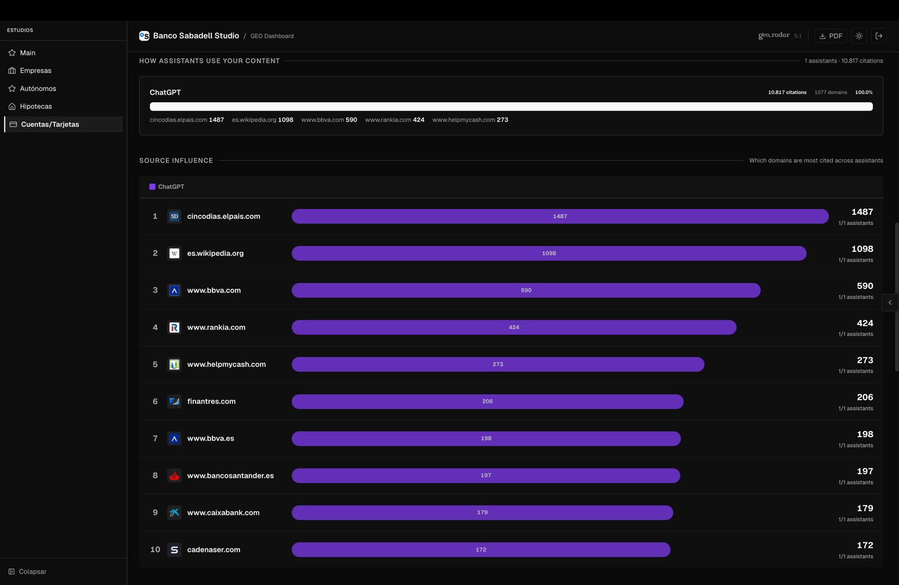Open the Empresas study
The width and height of the screenshot is (899, 585).
point(35,71)
